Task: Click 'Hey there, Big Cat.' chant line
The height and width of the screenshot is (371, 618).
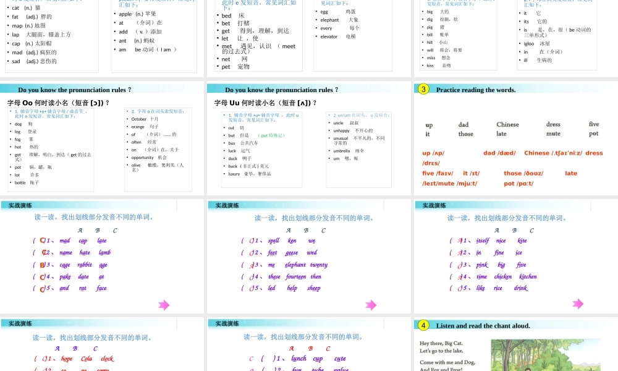Action: point(441,343)
